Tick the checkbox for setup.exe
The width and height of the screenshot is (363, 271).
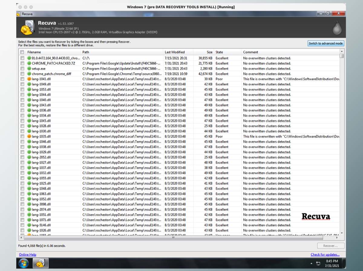click(22, 69)
